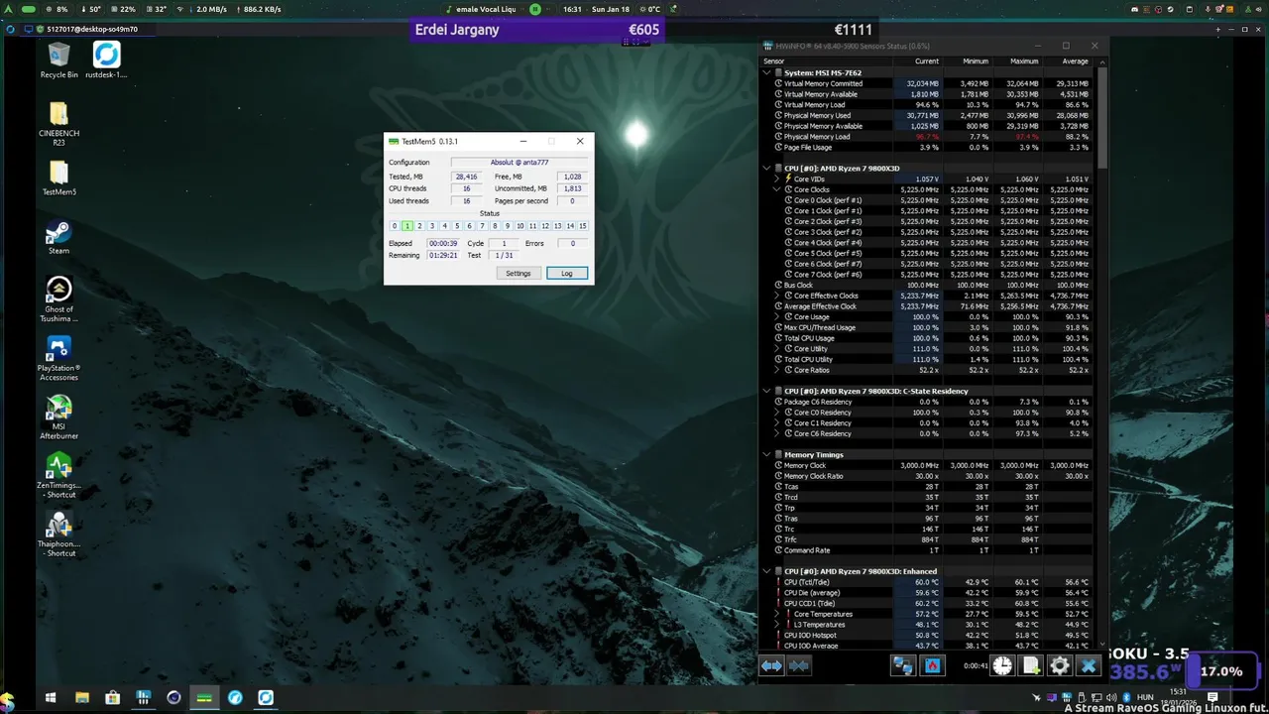Open the Recycle Bin desktop icon
Screen dimensions: 1269x714
point(58,59)
